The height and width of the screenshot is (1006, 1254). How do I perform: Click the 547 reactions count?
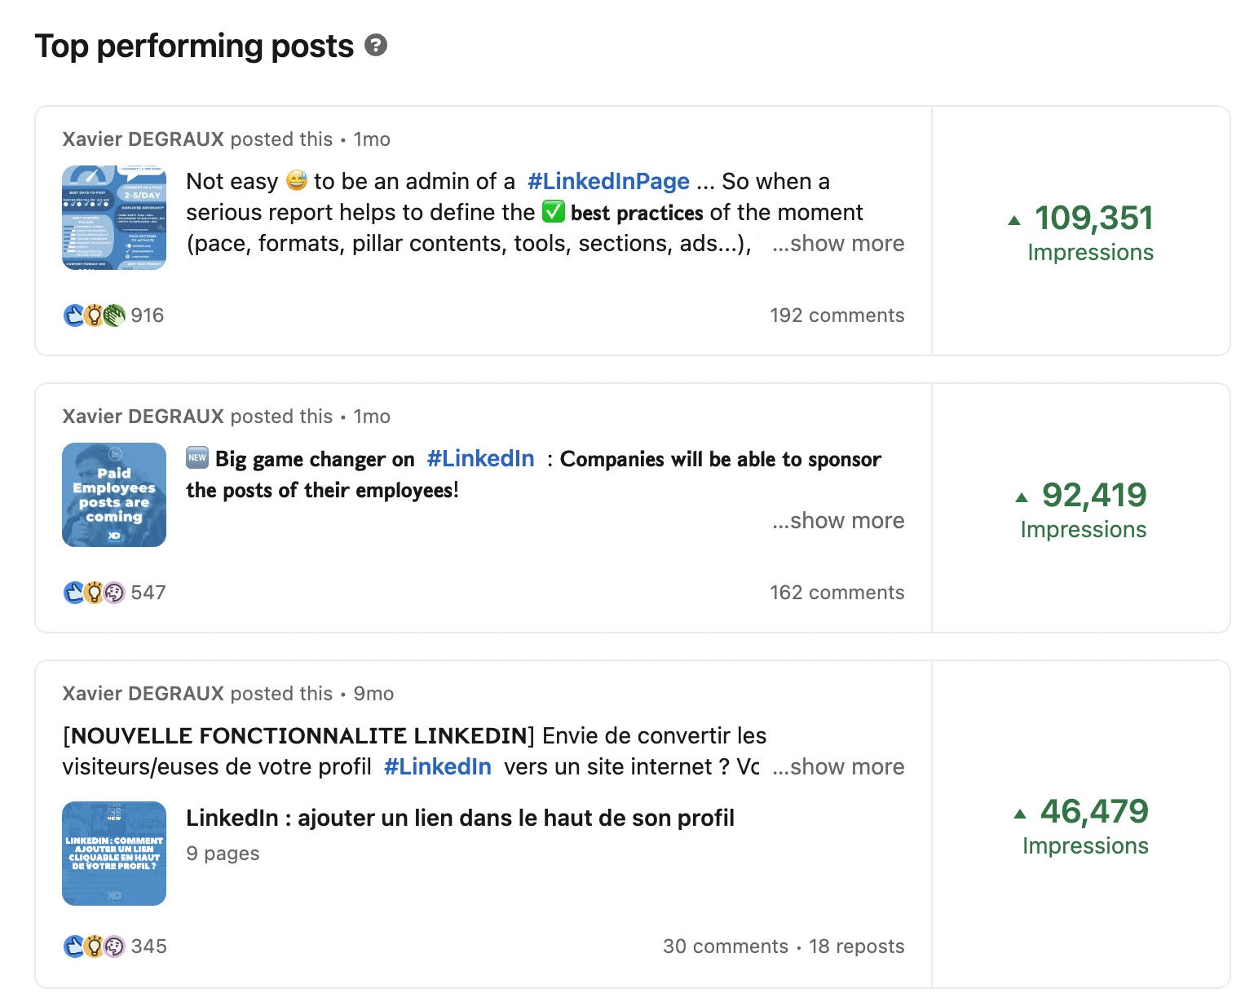click(148, 593)
